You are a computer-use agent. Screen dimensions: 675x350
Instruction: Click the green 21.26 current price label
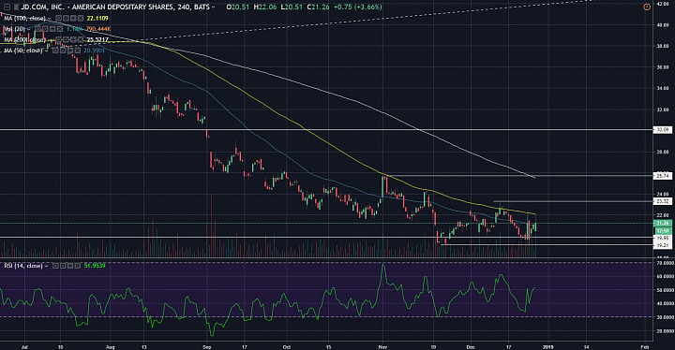tap(662, 223)
